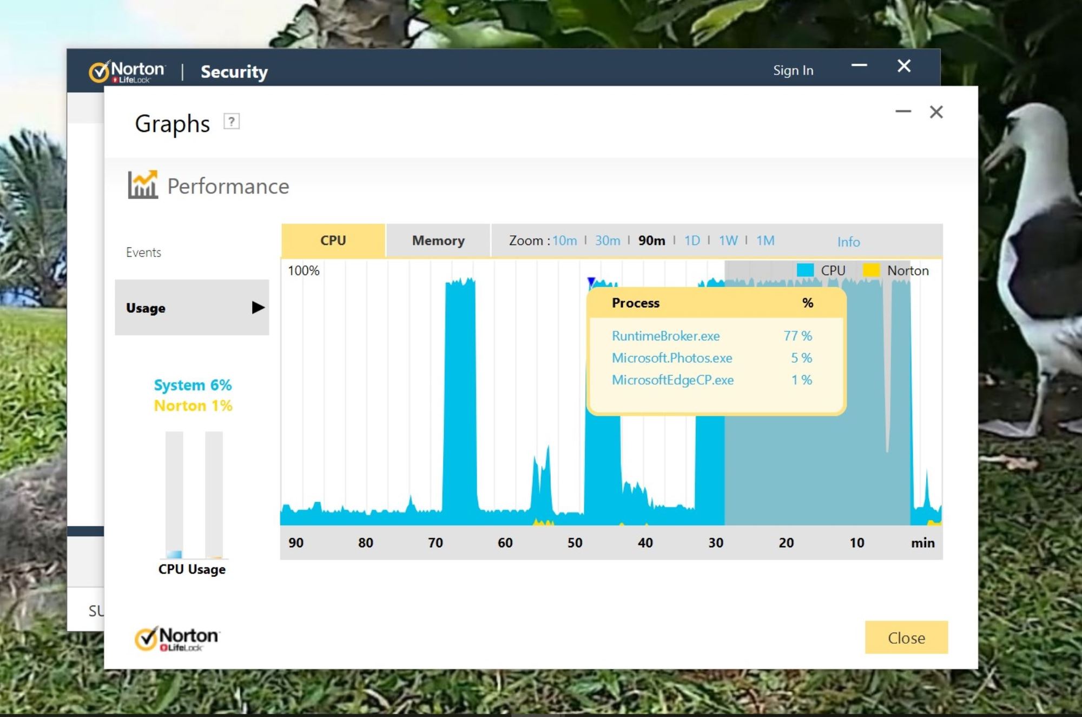This screenshot has width=1082, height=717.
Task: Set zoom to 90m
Action: [652, 241]
